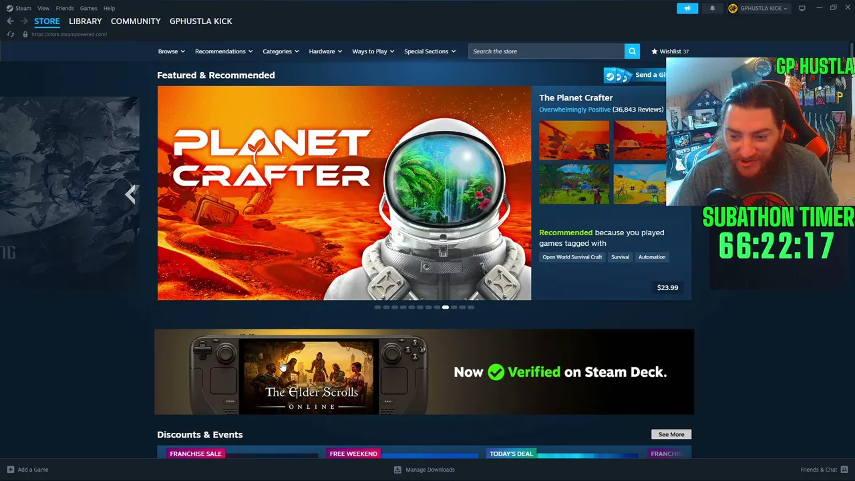
Task: Open the TODAY'S DEAL card
Action: pyautogui.click(x=563, y=454)
